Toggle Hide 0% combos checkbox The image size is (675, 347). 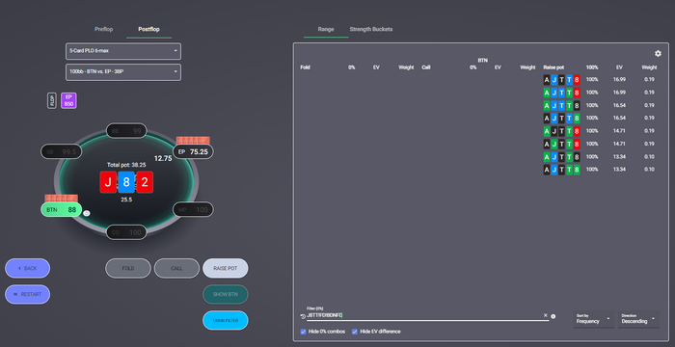pyautogui.click(x=303, y=332)
